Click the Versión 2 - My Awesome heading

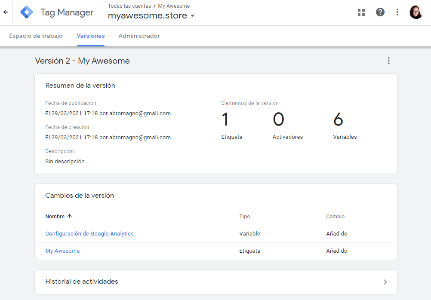click(82, 61)
